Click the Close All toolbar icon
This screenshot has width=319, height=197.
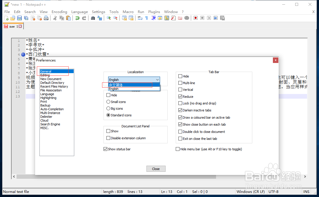pyautogui.click(x=40, y=18)
